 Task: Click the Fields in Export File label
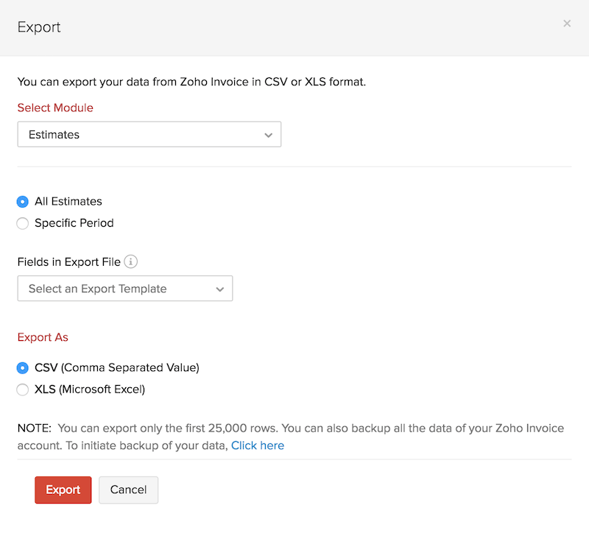click(68, 262)
